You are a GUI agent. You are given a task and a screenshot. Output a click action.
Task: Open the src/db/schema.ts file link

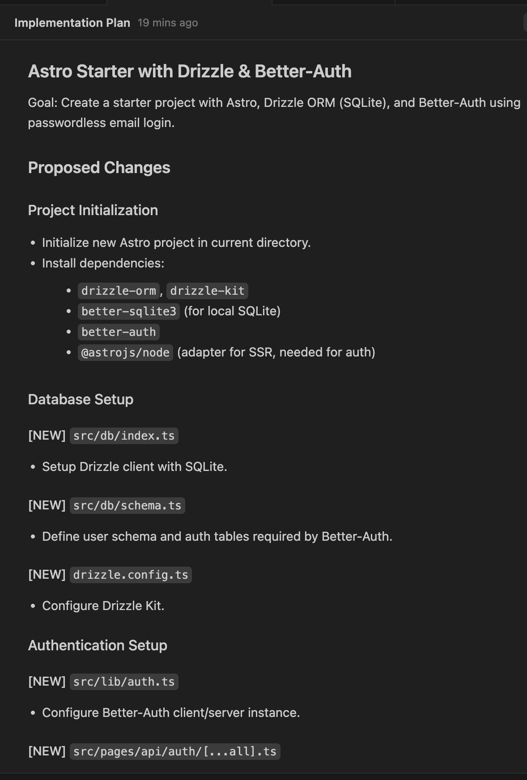127,505
